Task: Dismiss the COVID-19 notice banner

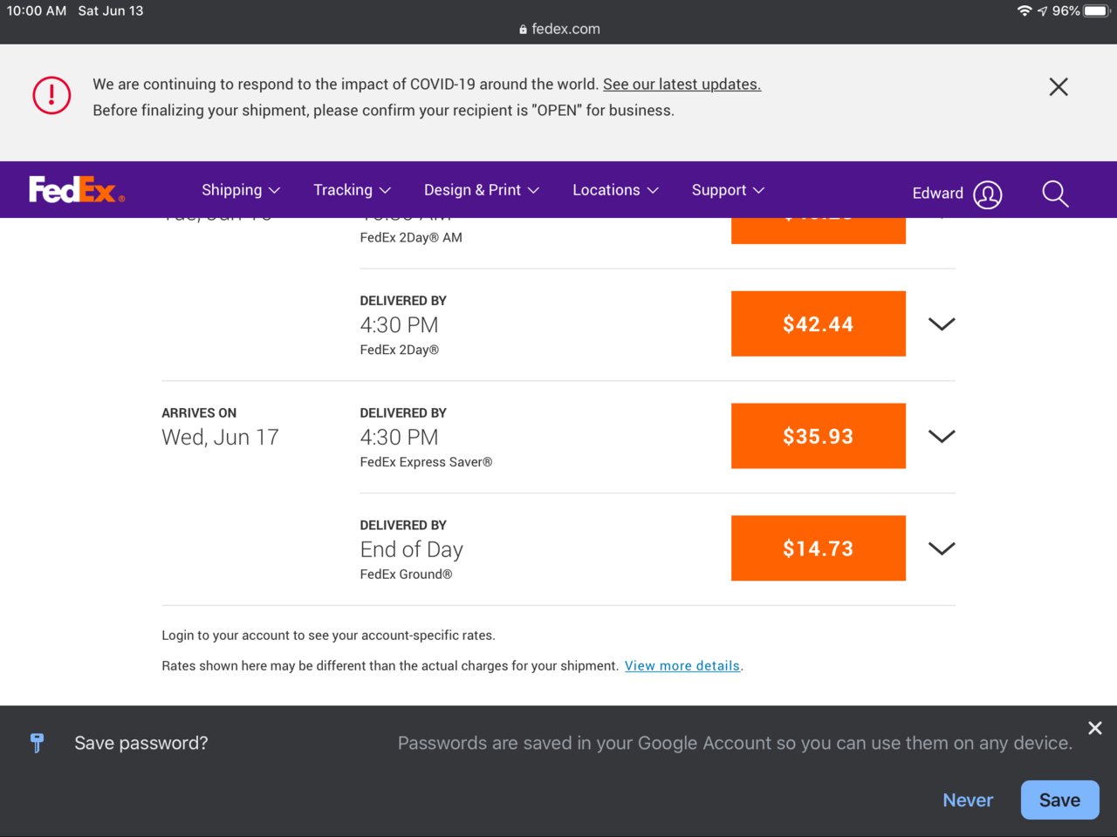Action: 1059,86
